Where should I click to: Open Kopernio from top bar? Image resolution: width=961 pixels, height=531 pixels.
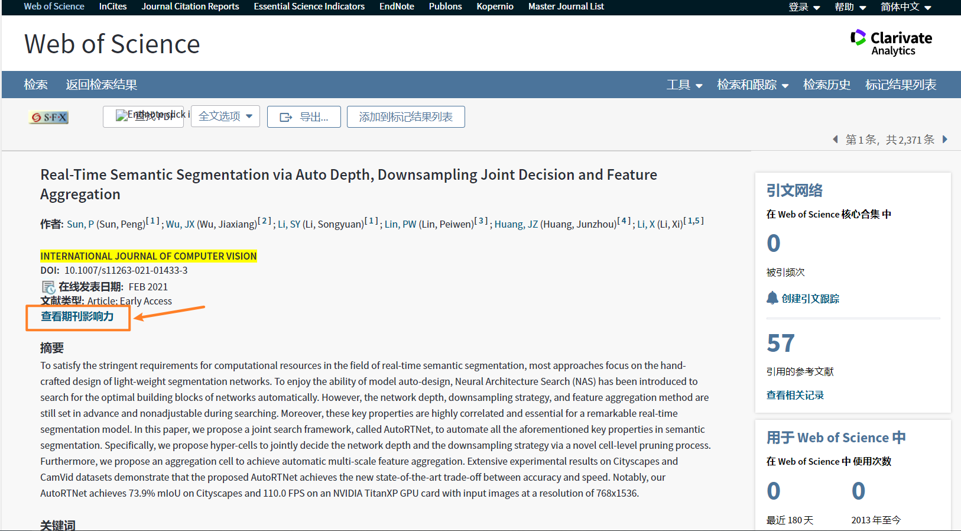(495, 7)
